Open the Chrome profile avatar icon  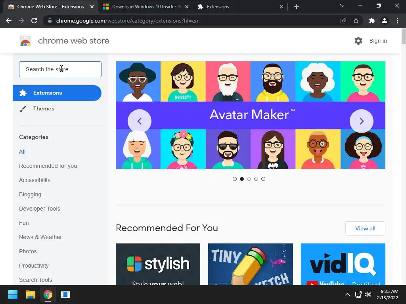pyautogui.click(x=385, y=21)
